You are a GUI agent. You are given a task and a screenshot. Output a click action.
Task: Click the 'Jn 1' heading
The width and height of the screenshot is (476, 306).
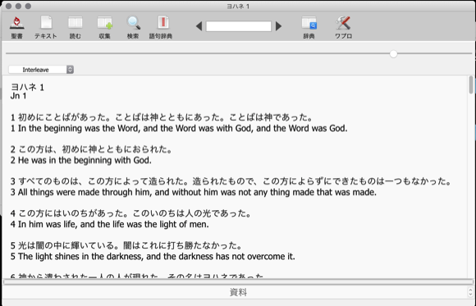(19, 96)
